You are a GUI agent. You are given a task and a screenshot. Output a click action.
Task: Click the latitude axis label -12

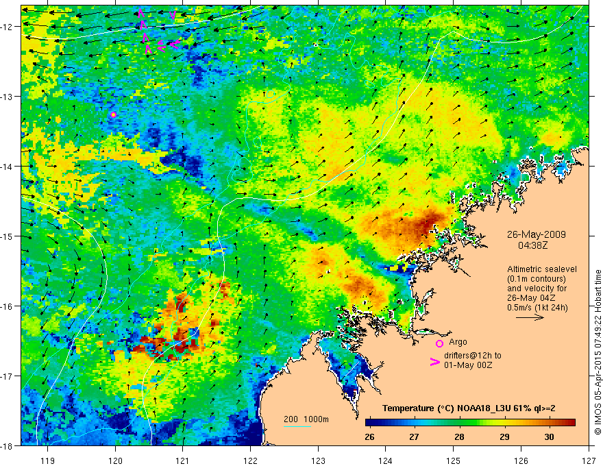point(8,27)
